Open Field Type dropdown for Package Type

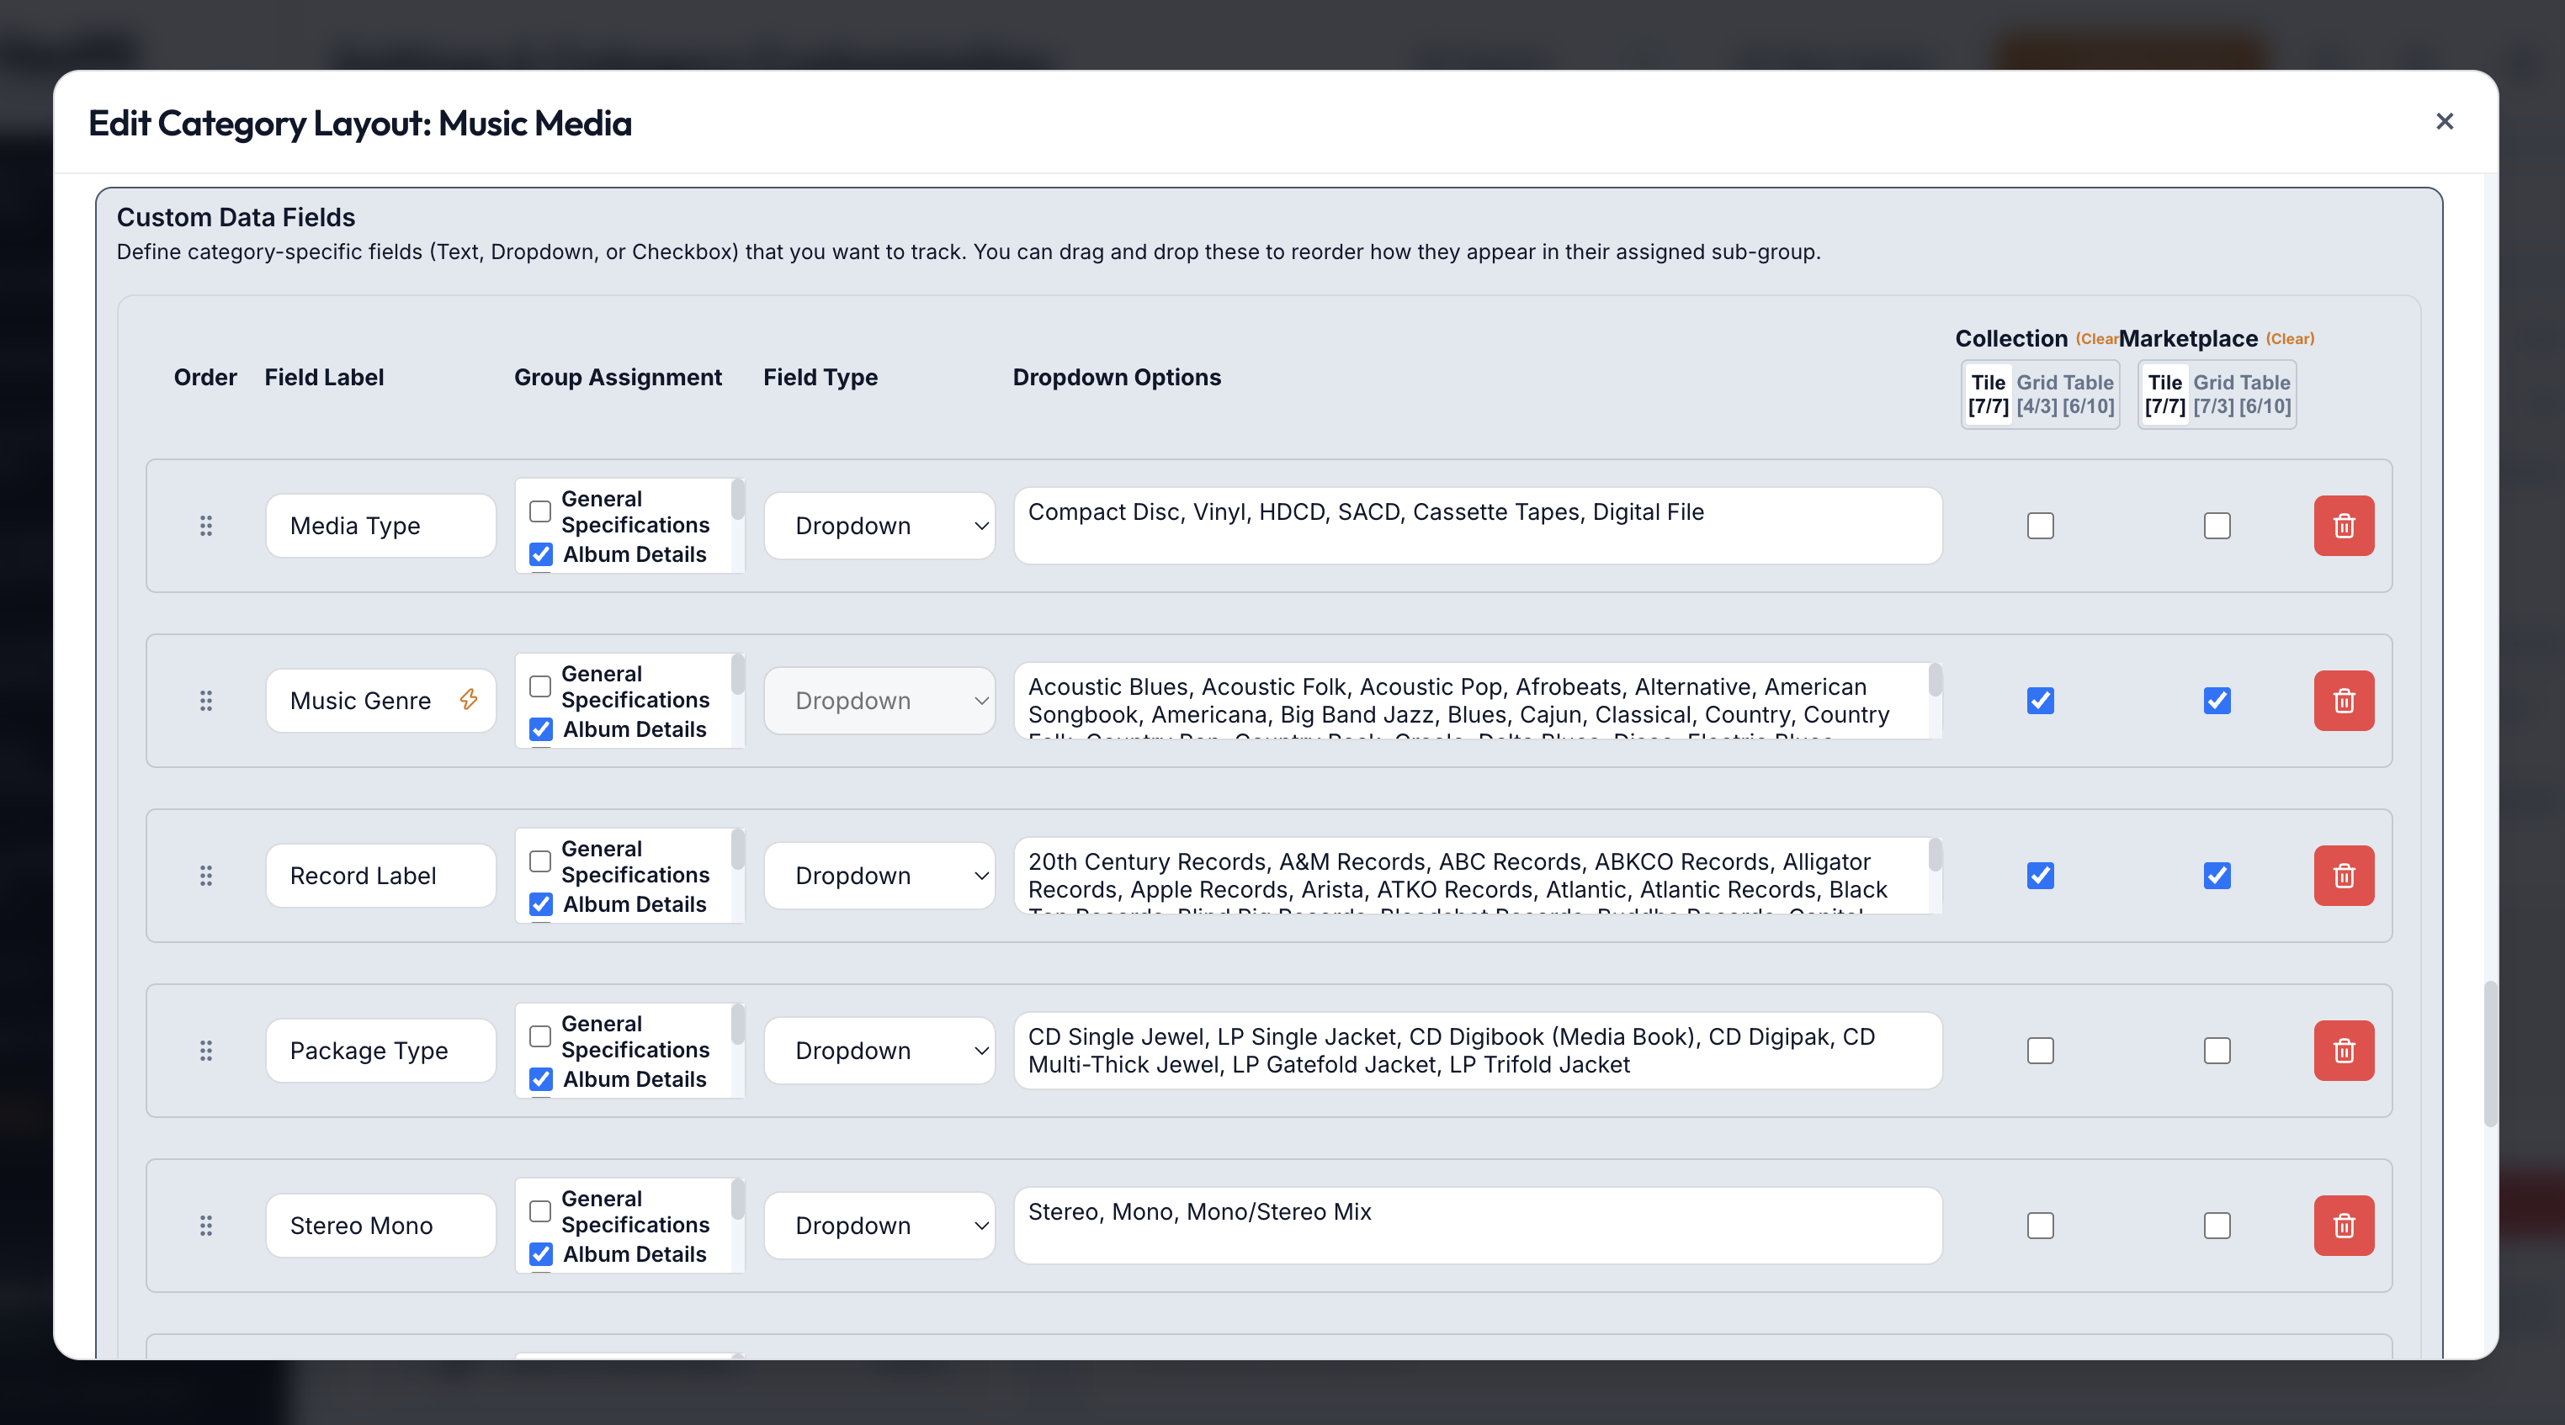pyautogui.click(x=879, y=1051)
